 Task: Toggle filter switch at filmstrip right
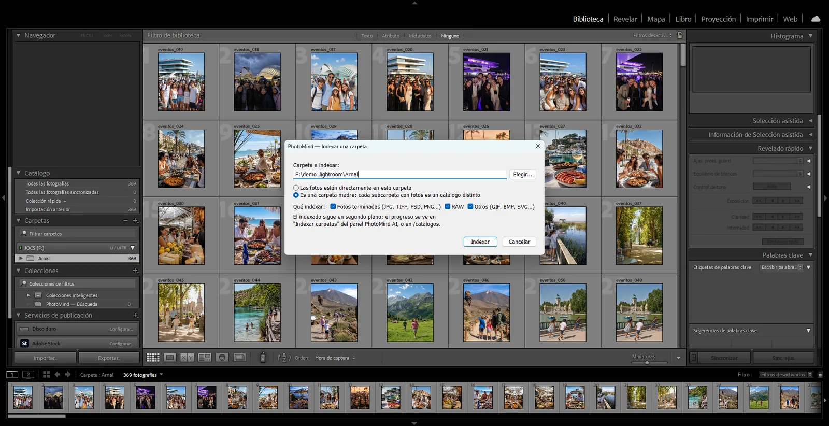pos(820,374)
